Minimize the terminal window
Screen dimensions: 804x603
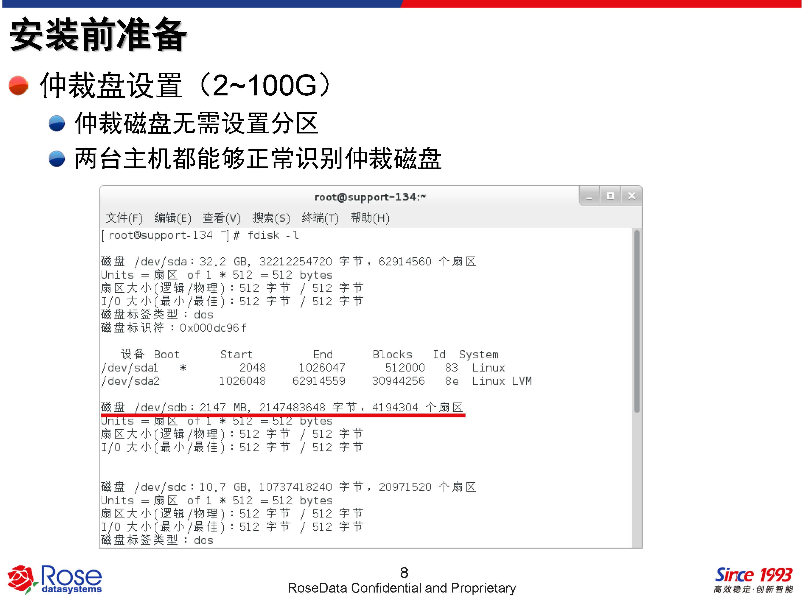pyautogui.click(x=589, y=196)
